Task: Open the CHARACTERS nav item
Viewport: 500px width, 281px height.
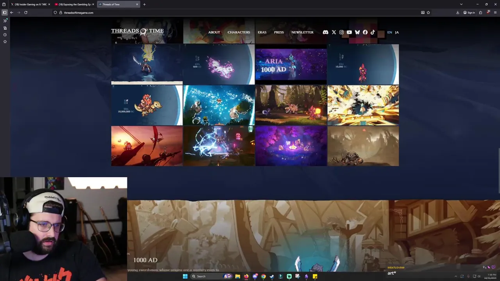Action: pyautogui.click(x=239, y=32)
